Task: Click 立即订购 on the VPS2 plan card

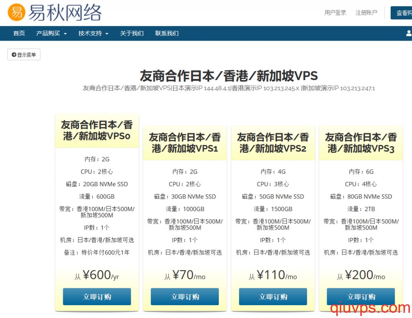Action: [273, 296]
